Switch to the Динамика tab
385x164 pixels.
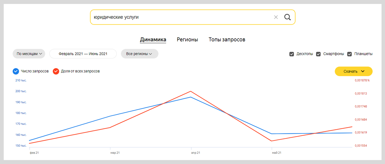pos(153,40)
